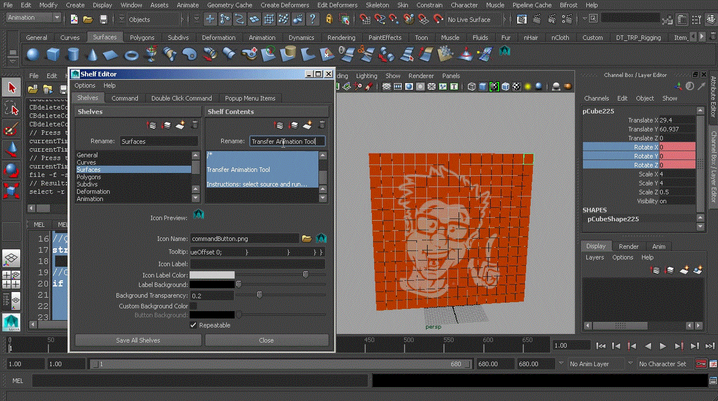Screen dimensions: 718x401
Task: Select the Move tool in the toolbox
Action: (12, 149)
